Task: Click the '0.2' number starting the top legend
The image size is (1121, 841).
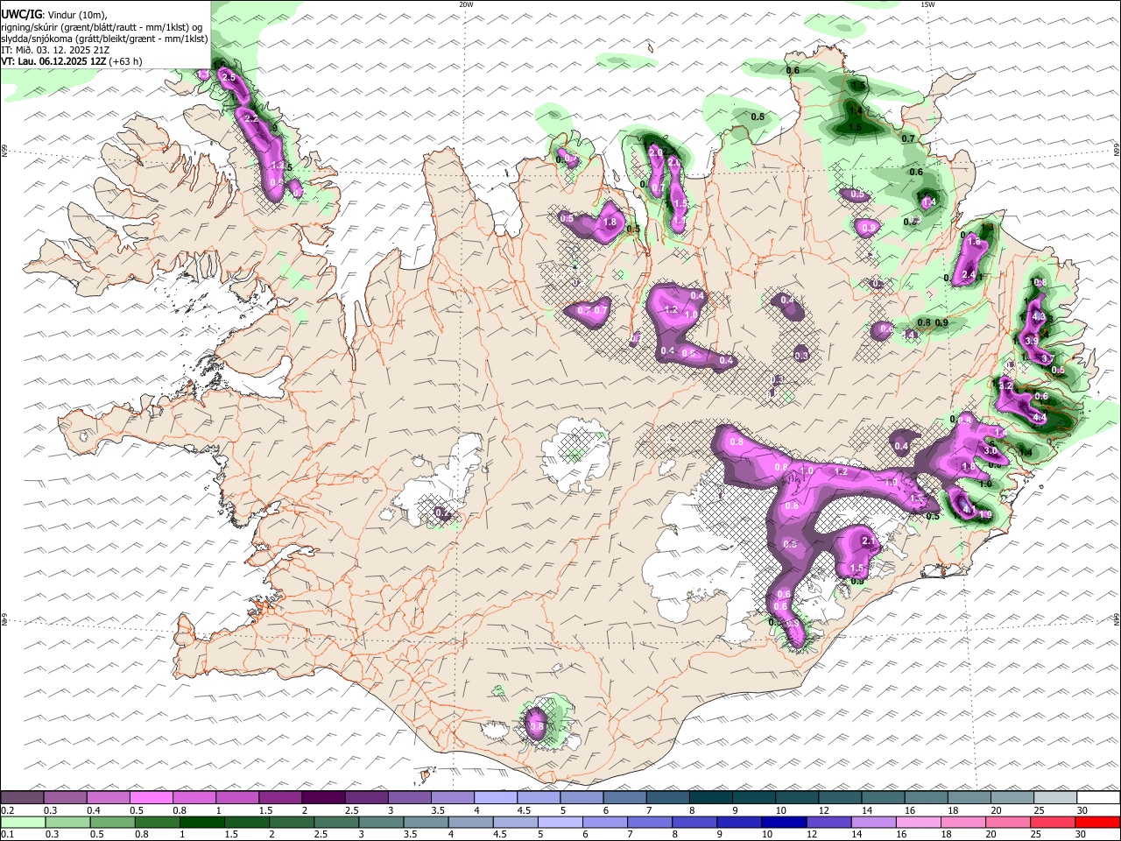Action: (7, 810)
